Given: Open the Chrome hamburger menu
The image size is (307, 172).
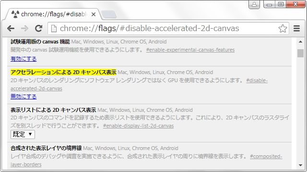Looking at the screenshot, I should 296,29.
